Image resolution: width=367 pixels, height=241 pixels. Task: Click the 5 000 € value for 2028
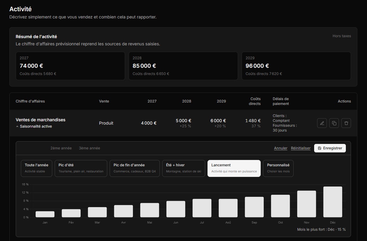click(x=183, y=121)
